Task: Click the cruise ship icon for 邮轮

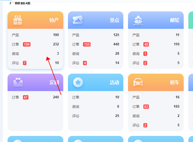Action: click(x=138, y=20)
